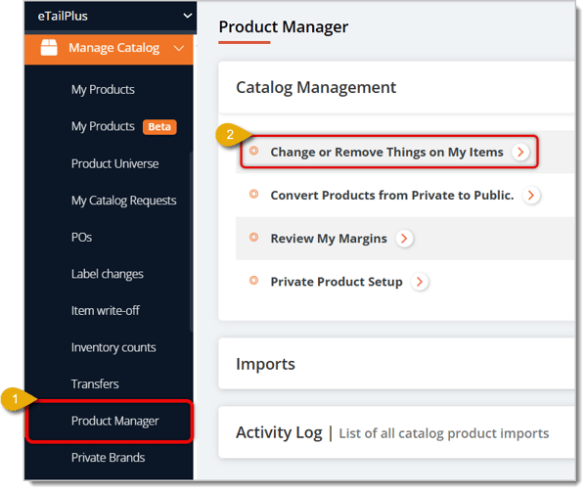Open Inventory counts
The width and height of the screenshot is (587, 492).
[x=113, y=348]
